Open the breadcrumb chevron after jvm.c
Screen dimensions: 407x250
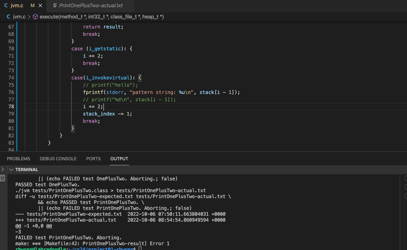29,17
